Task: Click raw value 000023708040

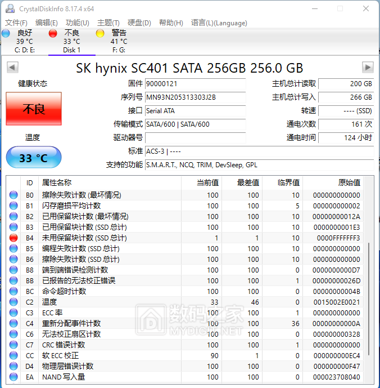Action: pos(337,377)
